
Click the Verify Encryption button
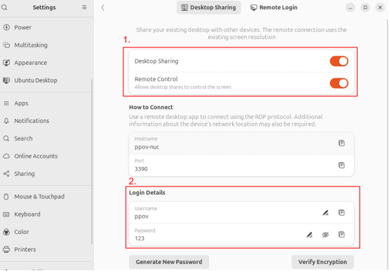[x=322, y=262]
